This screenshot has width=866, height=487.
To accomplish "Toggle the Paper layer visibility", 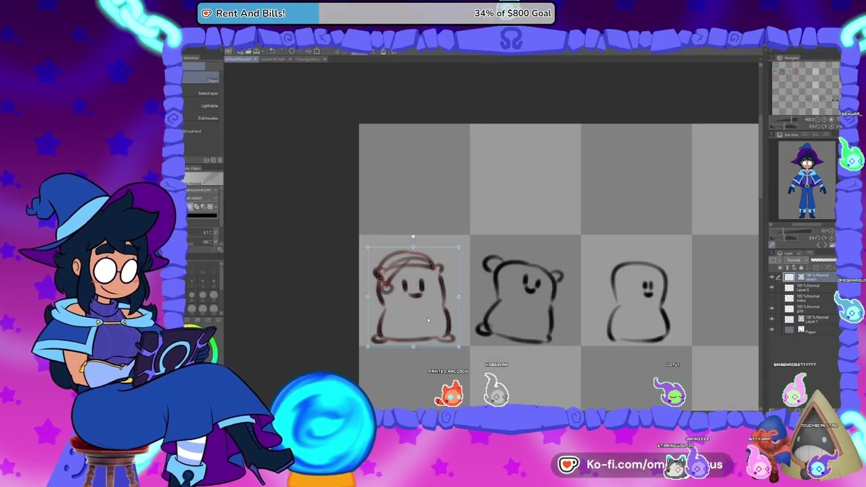I will (772, 329).
